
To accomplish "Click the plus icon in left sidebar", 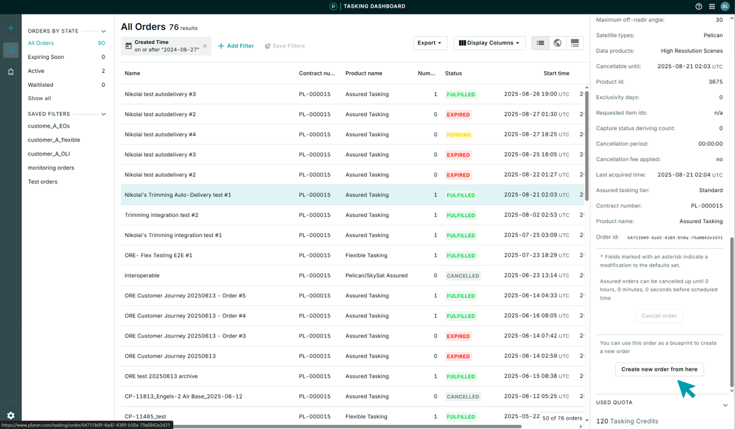I will coord(11,28).
